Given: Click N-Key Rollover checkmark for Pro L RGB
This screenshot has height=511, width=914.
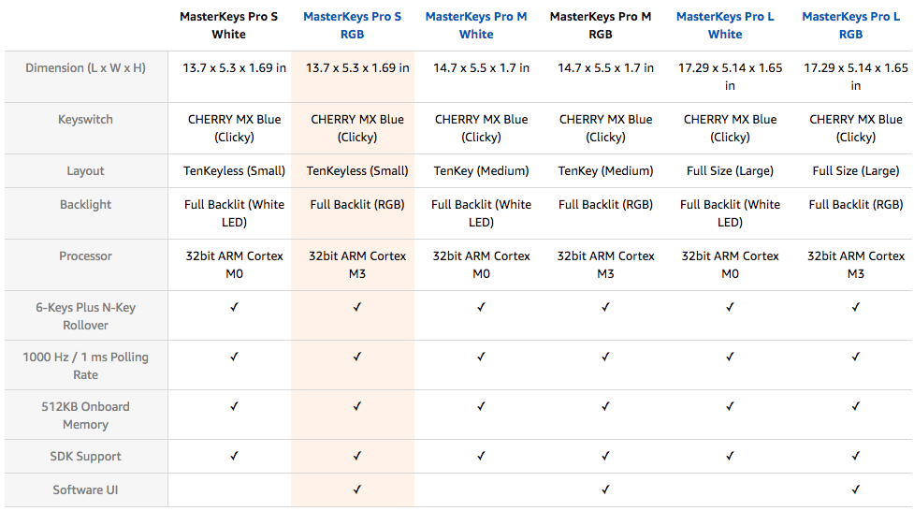Looking at the screenshot, I should click(x=856, y=307).
